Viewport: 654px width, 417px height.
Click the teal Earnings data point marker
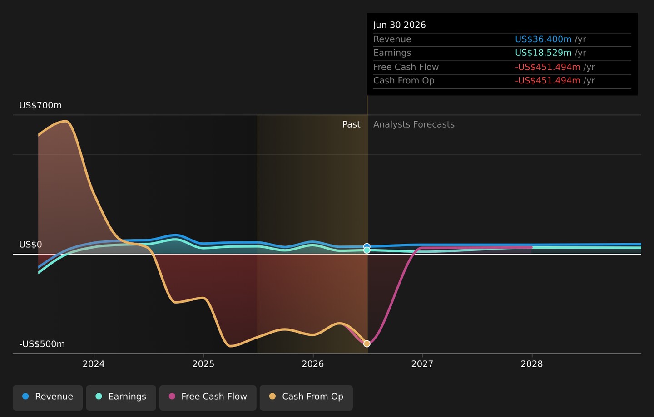(x=367, y=250)
